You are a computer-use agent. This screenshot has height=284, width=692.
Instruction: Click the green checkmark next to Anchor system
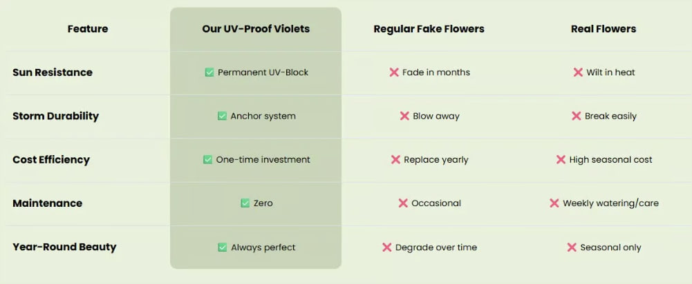pyautogui.click(x=222, y=116)
